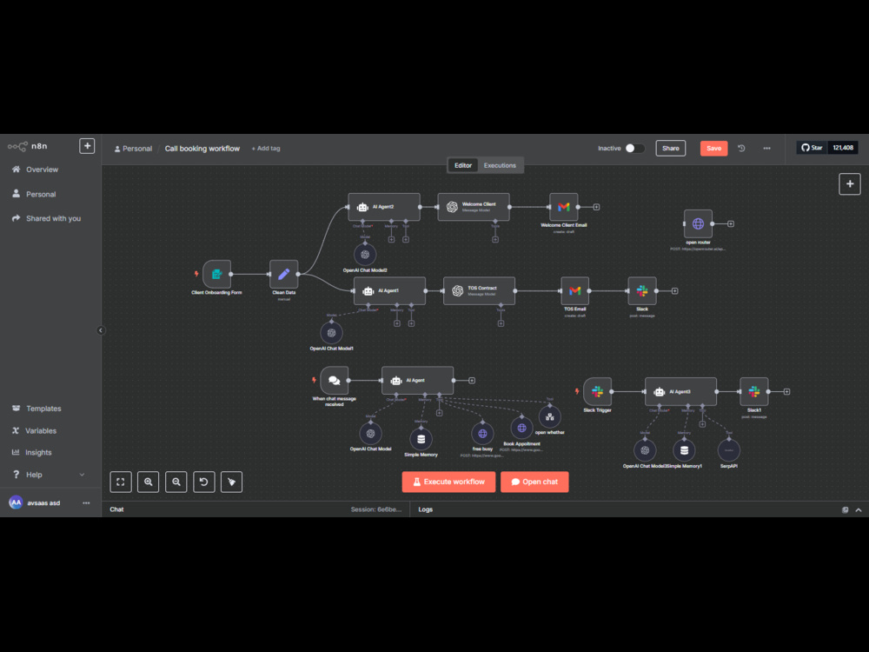Select the open whether tool node
Screen dimensions: 869x652
click(x=550, y=417)
